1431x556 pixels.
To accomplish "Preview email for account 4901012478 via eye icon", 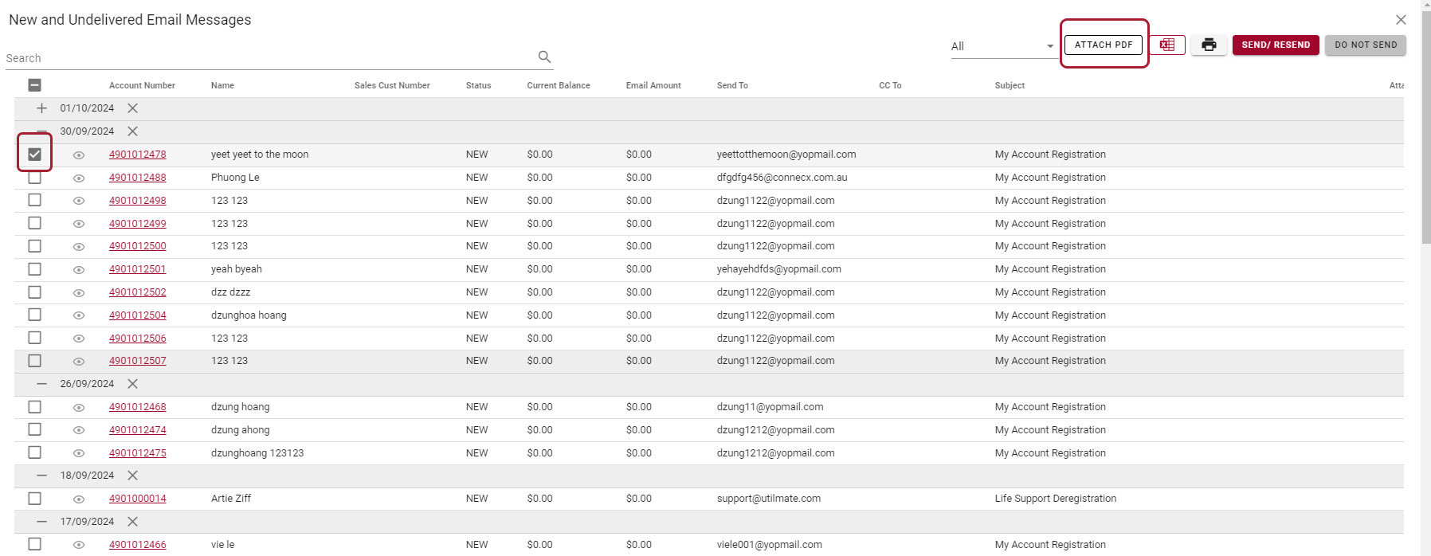I will [x=79, y=155].
